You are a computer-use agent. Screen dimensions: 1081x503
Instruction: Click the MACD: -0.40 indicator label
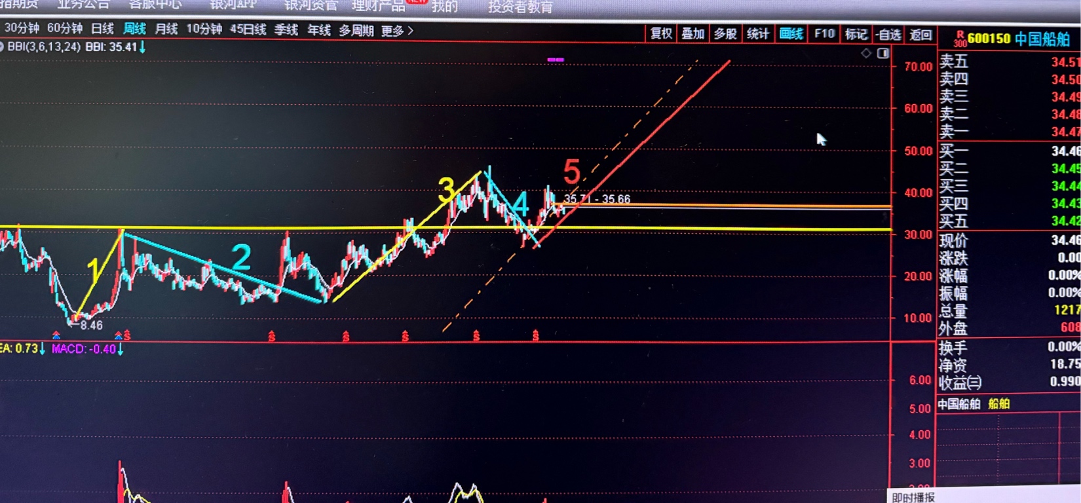pyautogui.click(x=84, y=349)
